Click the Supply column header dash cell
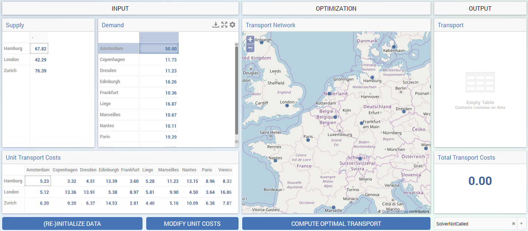528x231 pixels. 39,38
